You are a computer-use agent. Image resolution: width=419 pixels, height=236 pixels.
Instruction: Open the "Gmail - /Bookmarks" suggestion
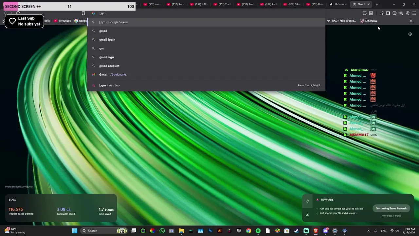(x=206, y=74)
